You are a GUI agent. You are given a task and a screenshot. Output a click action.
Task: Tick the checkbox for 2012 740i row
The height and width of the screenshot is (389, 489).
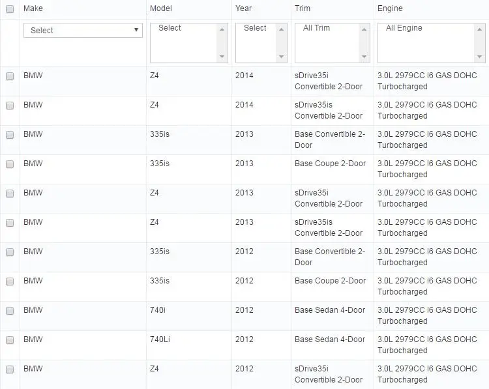tap(10, 311)
